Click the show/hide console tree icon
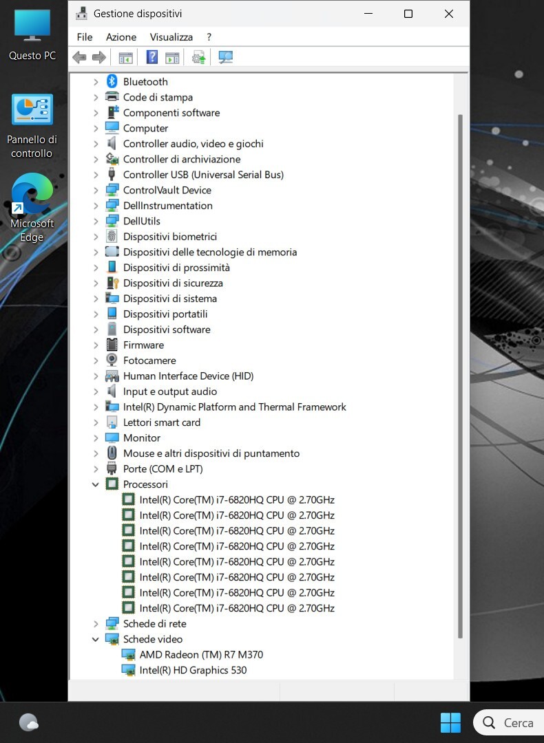 pos(125,58)
